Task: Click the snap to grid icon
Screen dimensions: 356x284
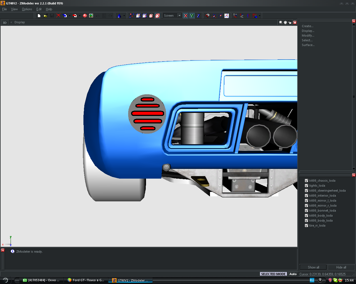Action: pos(227,16)
